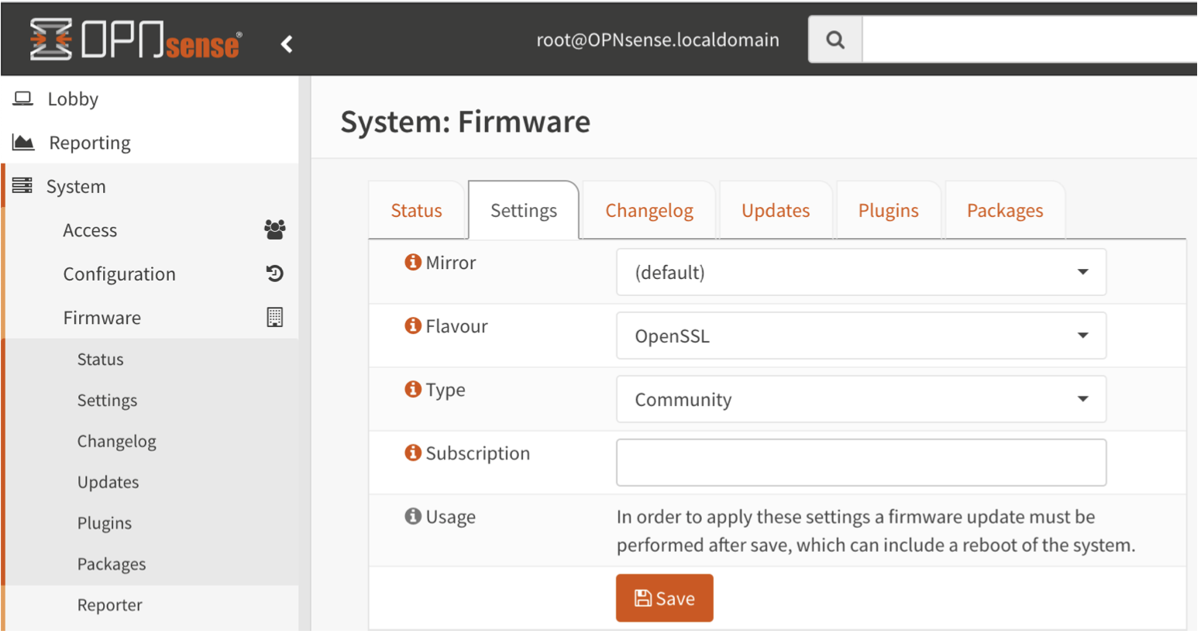The image size is (1201, 634).
Task: Click the OPNsense logo
Action: click(136, 40)
